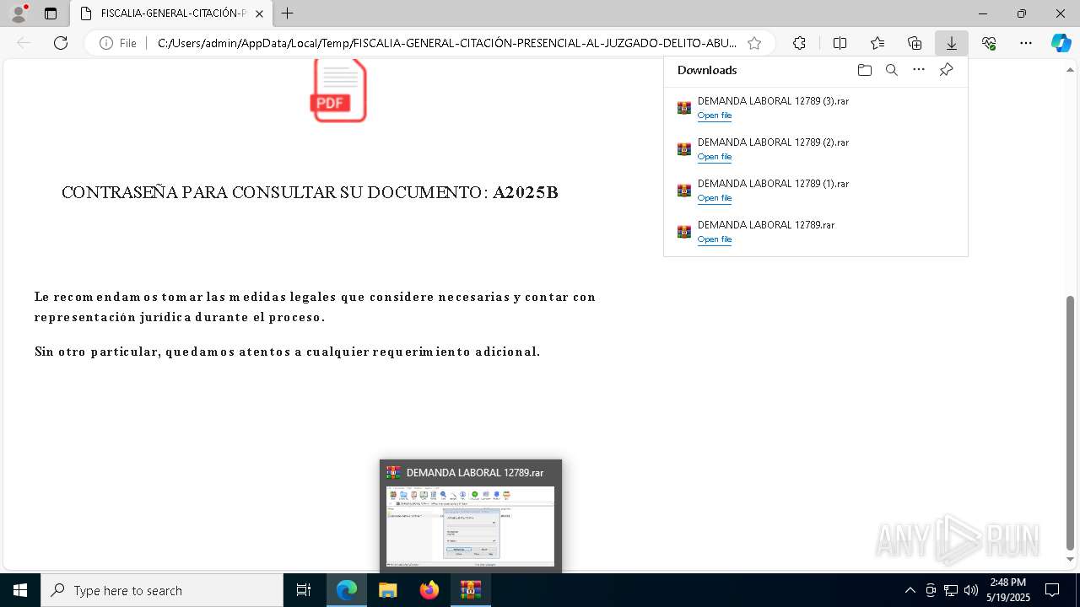Screen dimensions: 1080x607
Task: Select DEMANDA LABORAL 12789 (3).rar filename
Action: click(773, 101)
